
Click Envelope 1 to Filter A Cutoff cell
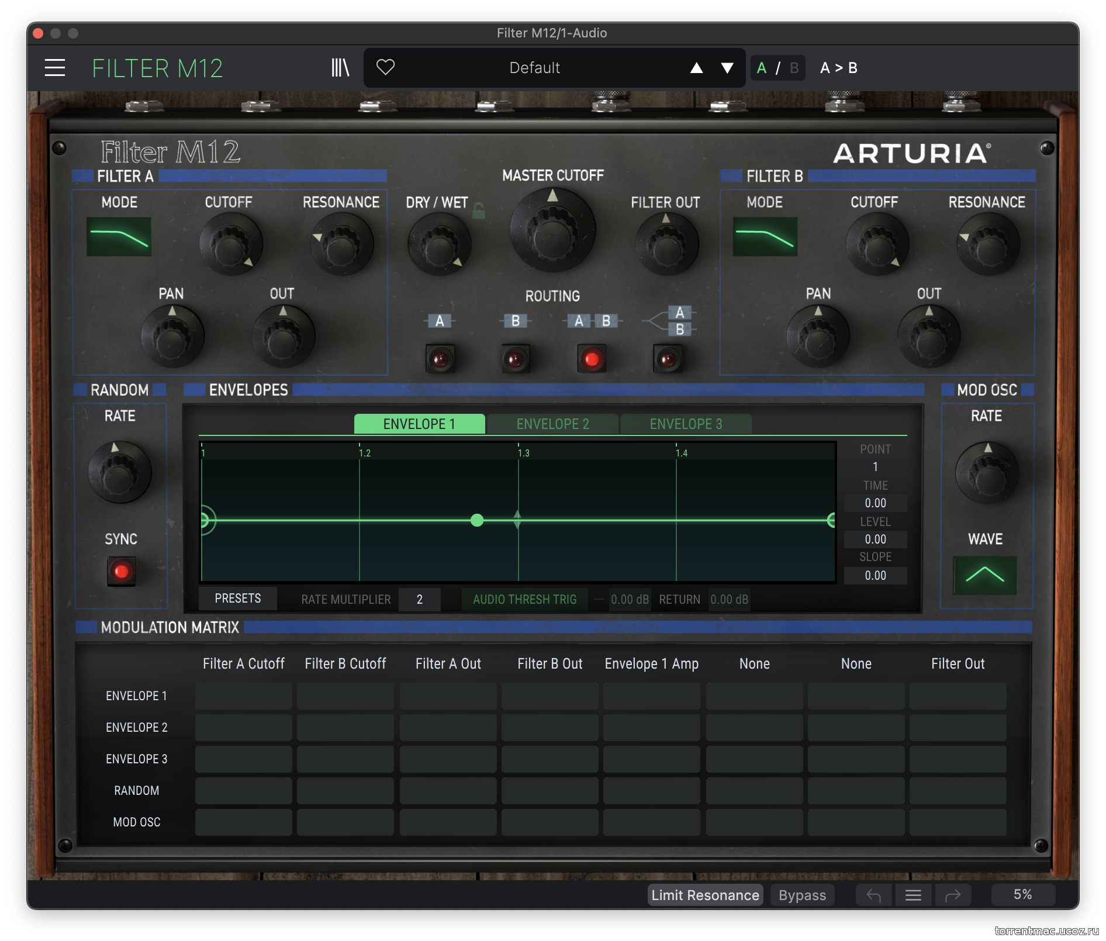tap(244, 696)
